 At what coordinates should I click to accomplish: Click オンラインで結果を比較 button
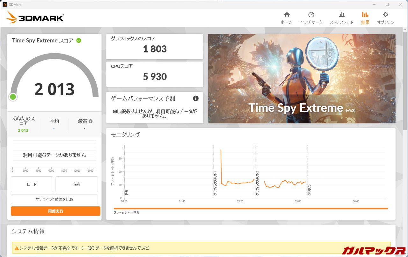pos(55,199)
